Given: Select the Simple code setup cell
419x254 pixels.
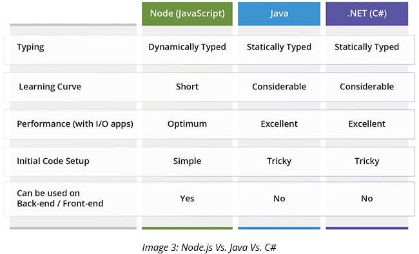Looking at the screenshot, I should pyautogui.click(x=187, y=161).
